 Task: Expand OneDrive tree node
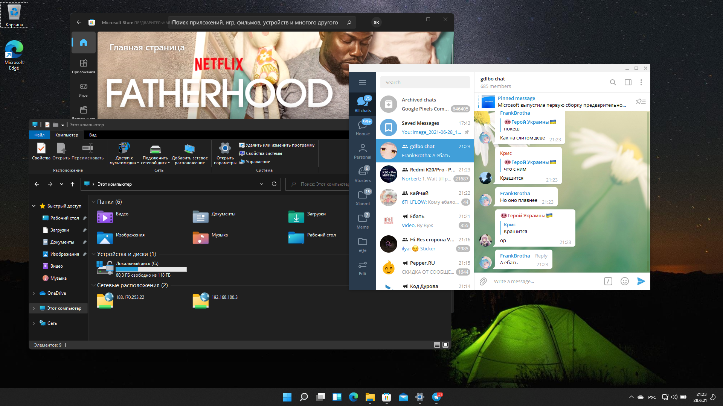tap(34, 293)
